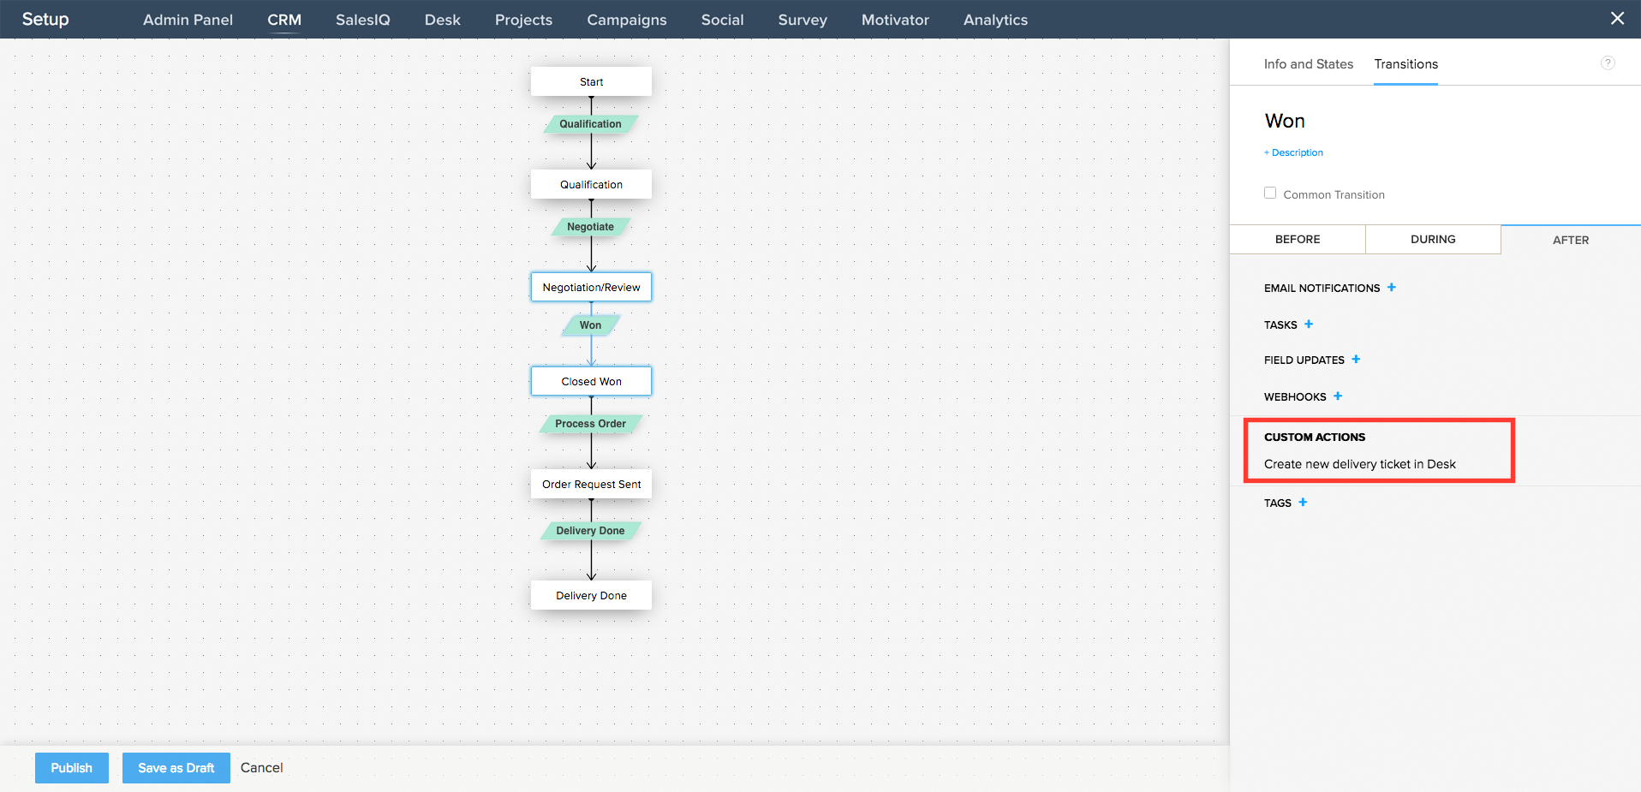Add a new email notification with plus icon
The image size is (1641, 792).
(x=1391, y=288)
